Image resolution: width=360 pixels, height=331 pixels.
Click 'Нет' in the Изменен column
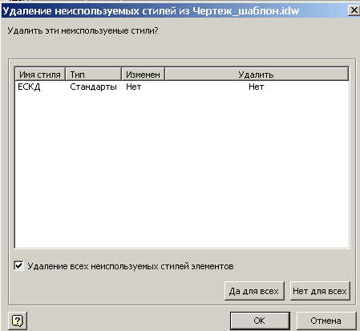[x=133, y=87]
